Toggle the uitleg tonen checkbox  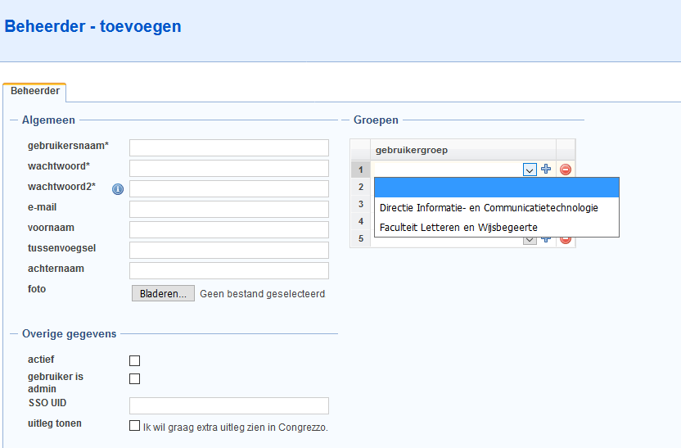tap(134, 425)
